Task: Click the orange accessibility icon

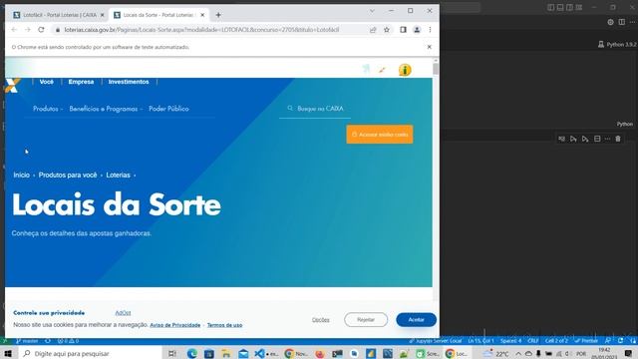Action: click(382, 70)
